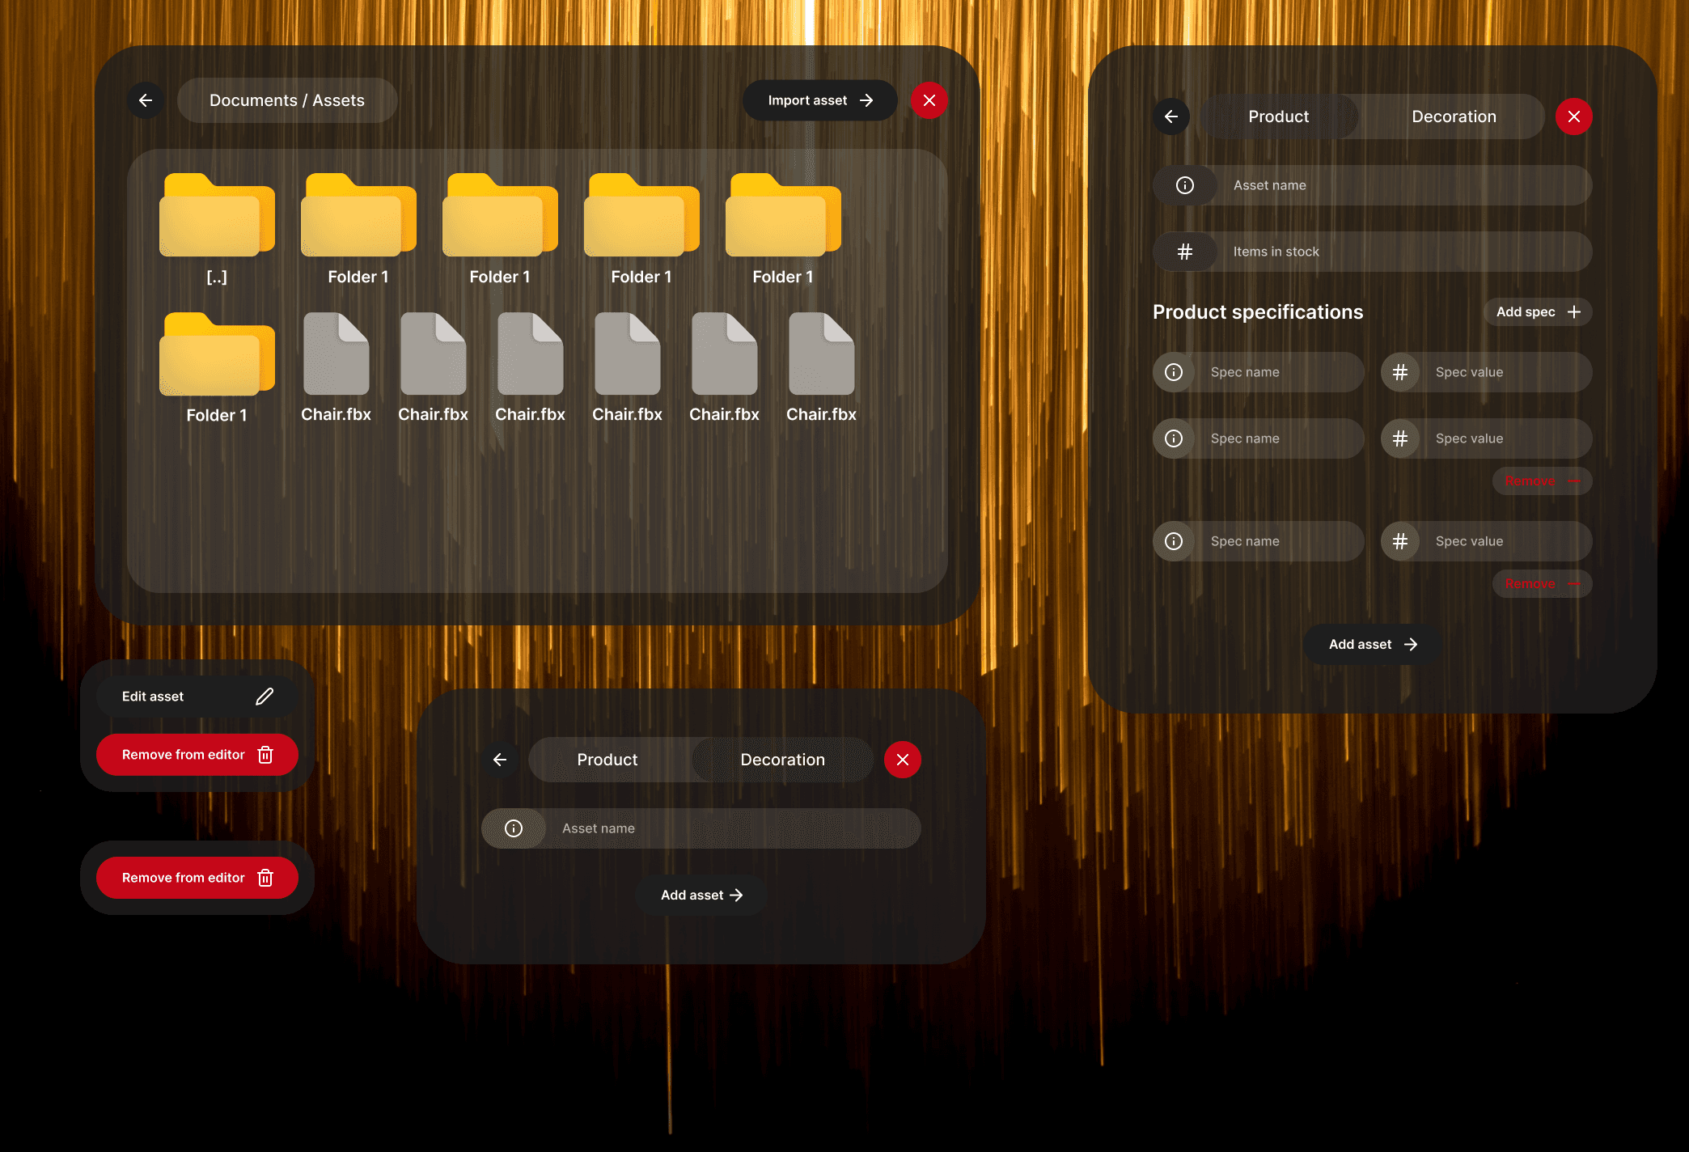Open the parent directory [..] folder
The image size is (1689, 1152).
pyautogui.click(x=217, y=218)
